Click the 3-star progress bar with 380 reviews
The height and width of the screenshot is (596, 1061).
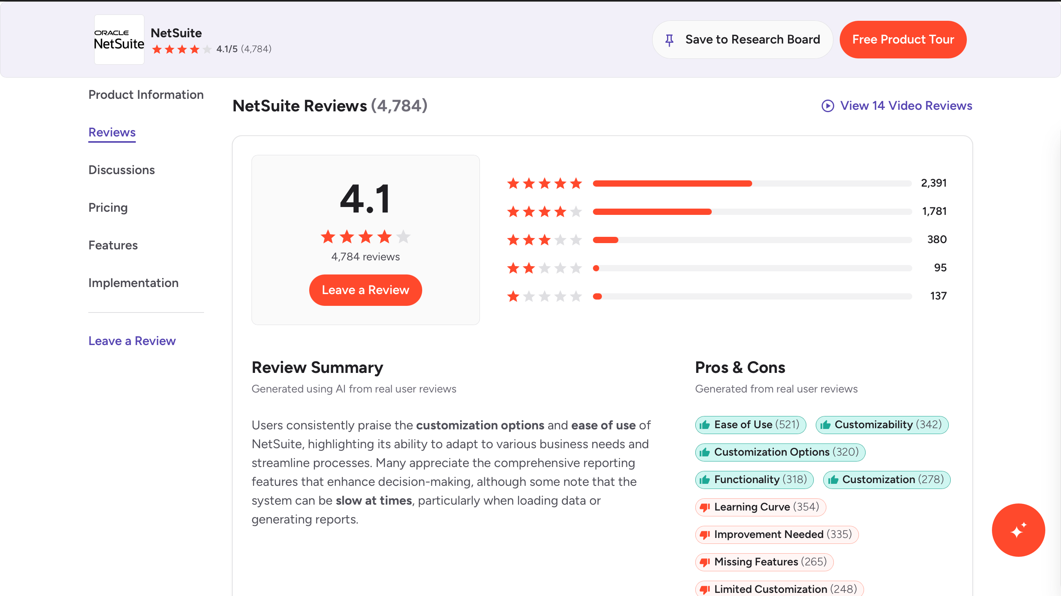tap(752, 240)
